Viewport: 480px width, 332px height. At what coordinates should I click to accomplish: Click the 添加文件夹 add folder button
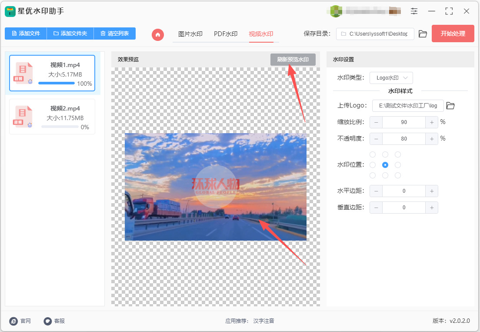click(x=70, y=34)
